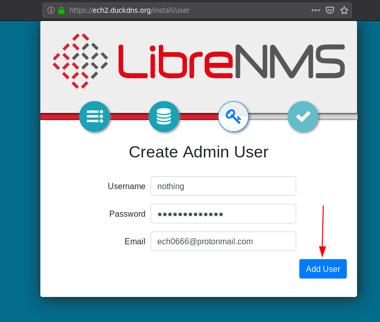
Task: Click the Password label
Action: [x=127, y=214]
